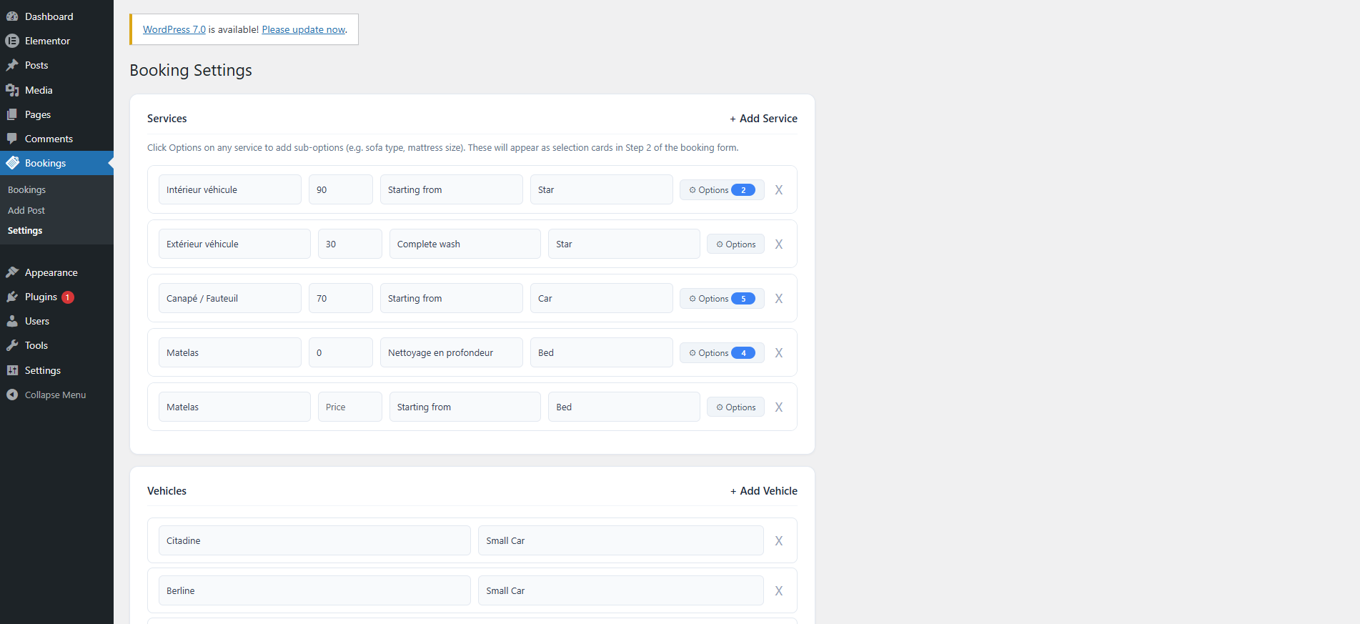Open Options for Extérieur véhicule

coord(736,244)
